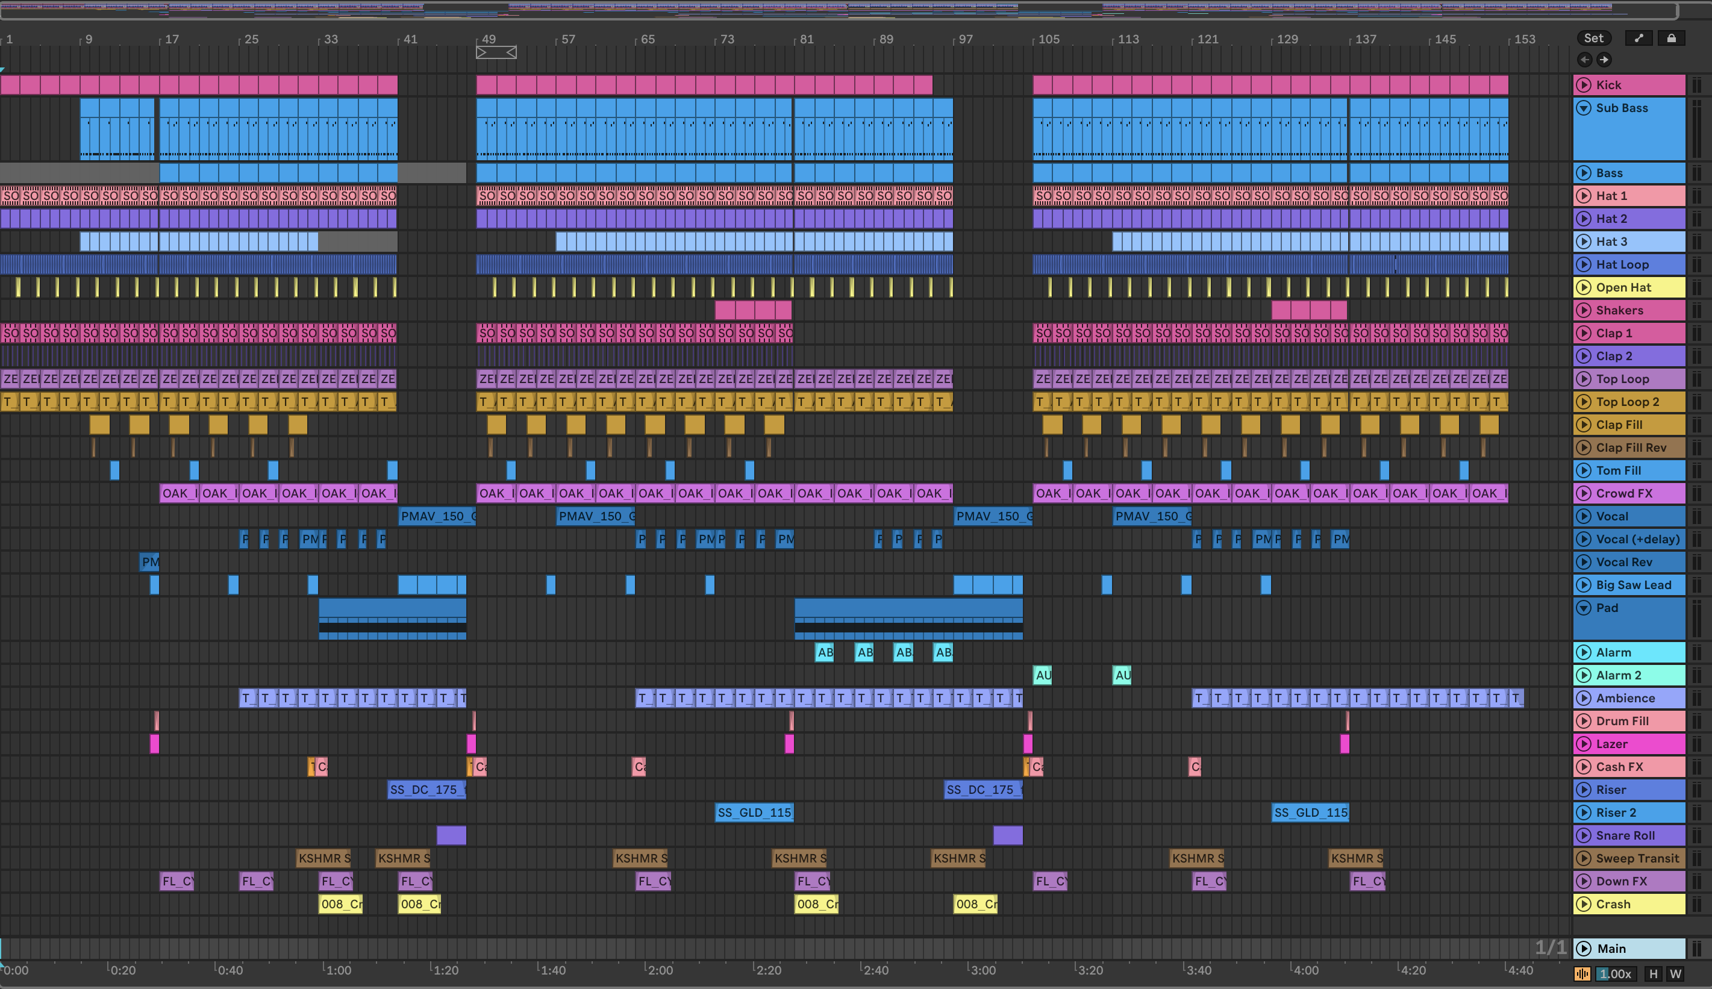Jump to the next locator arrow
This screenshot has width=1712, height=989.
pos(1604,60)
